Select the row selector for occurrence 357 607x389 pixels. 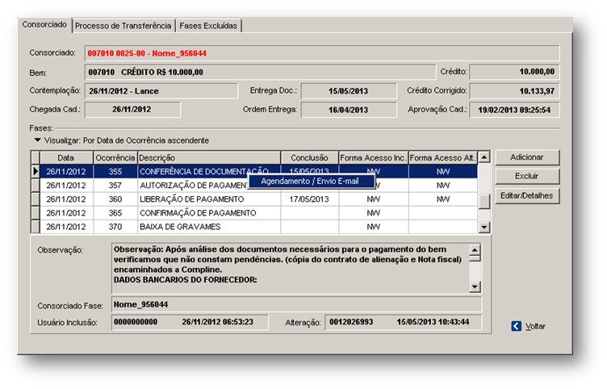36,186
